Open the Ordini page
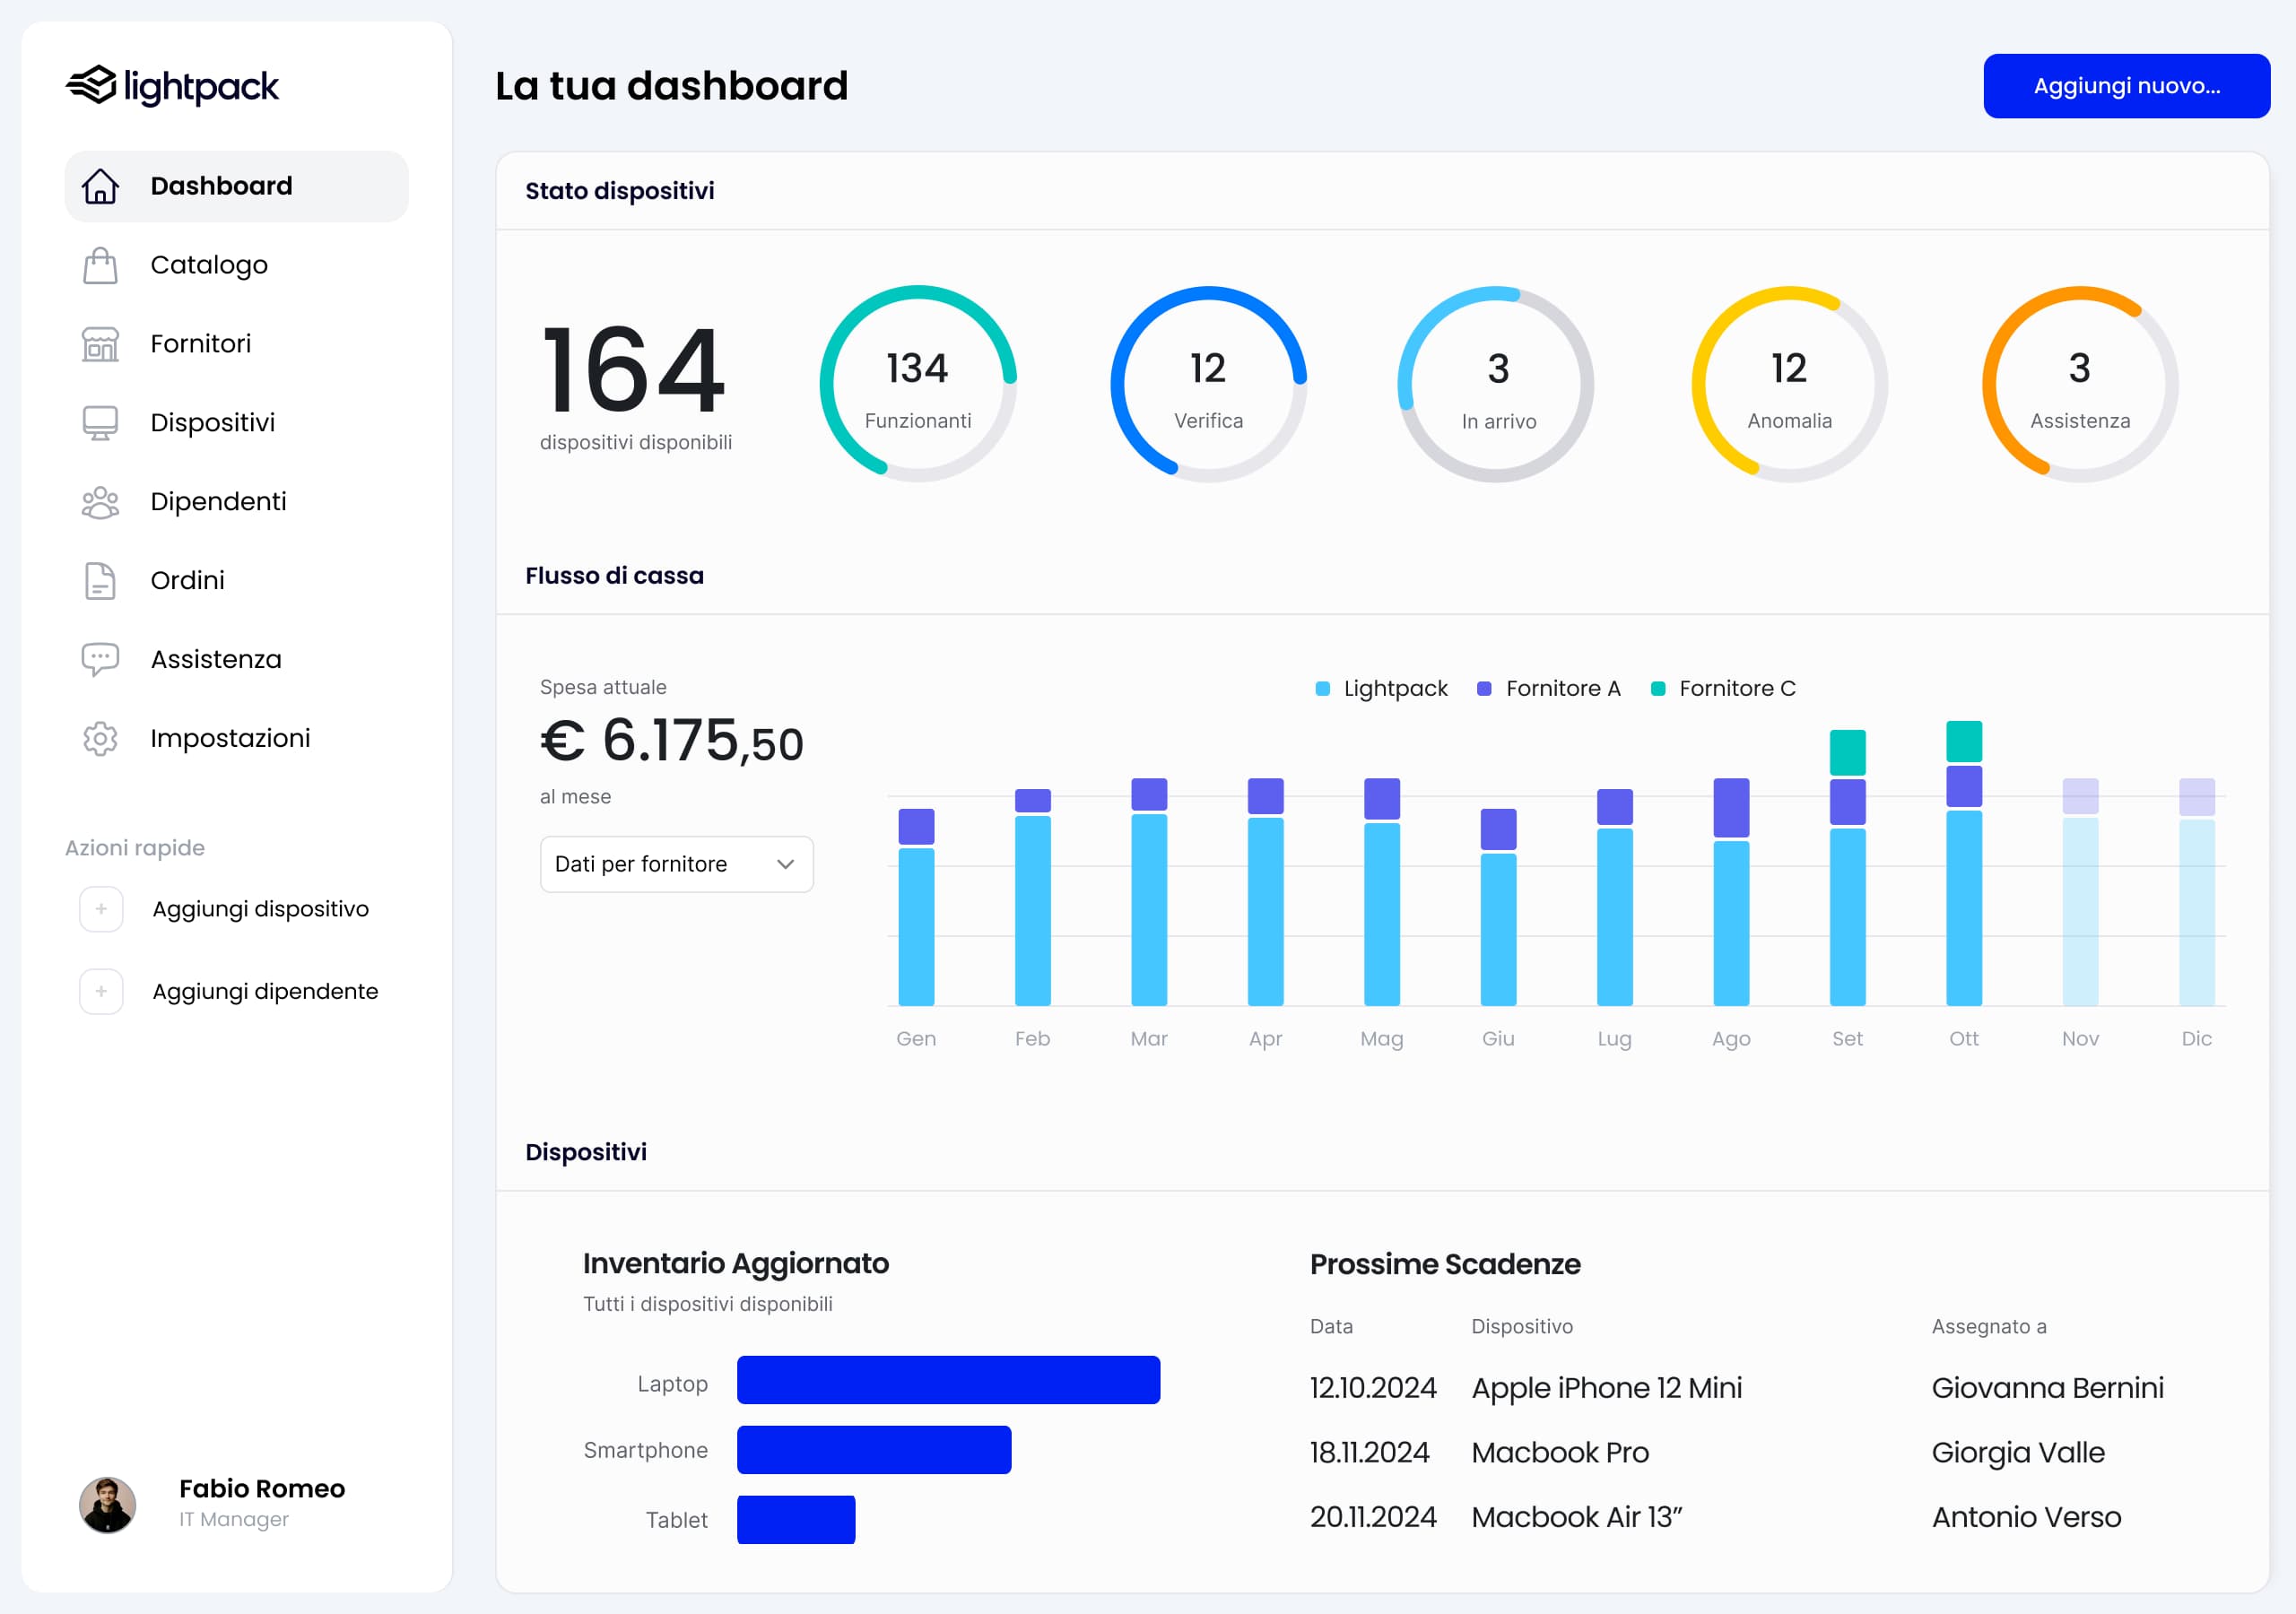The image size is (2296, 1614). point(237,581)
